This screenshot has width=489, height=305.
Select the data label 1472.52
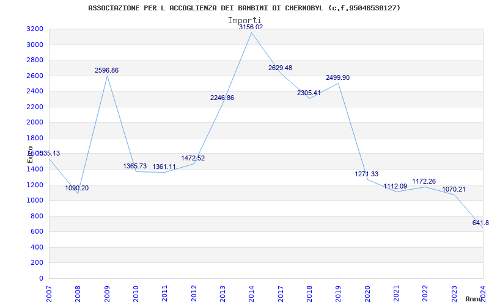193,158
